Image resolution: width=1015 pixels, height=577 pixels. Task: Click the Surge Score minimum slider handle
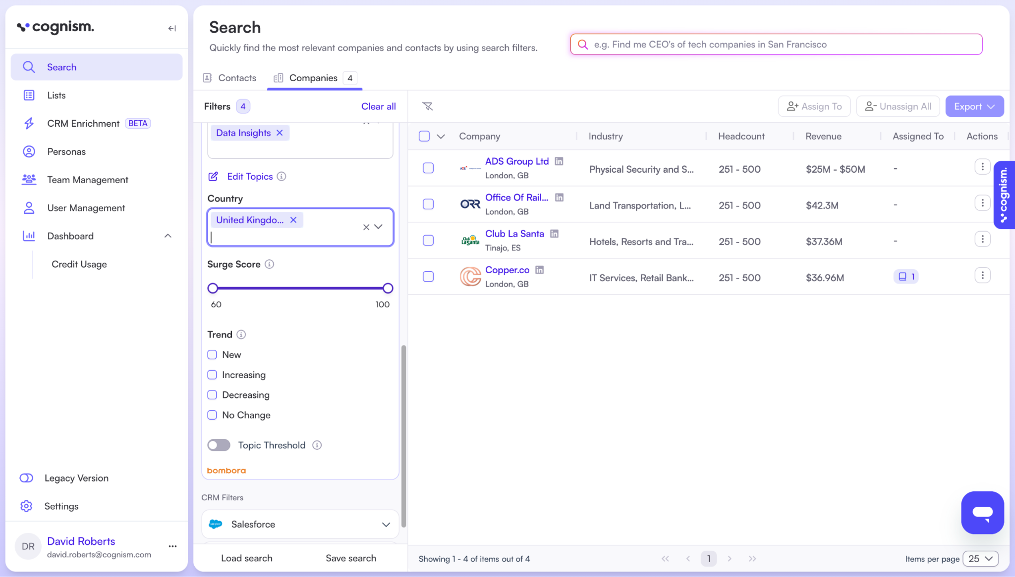213,288
